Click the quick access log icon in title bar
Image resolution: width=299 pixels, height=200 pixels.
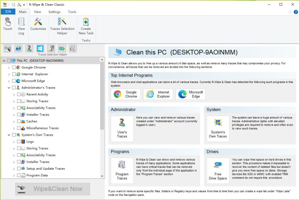13,4
